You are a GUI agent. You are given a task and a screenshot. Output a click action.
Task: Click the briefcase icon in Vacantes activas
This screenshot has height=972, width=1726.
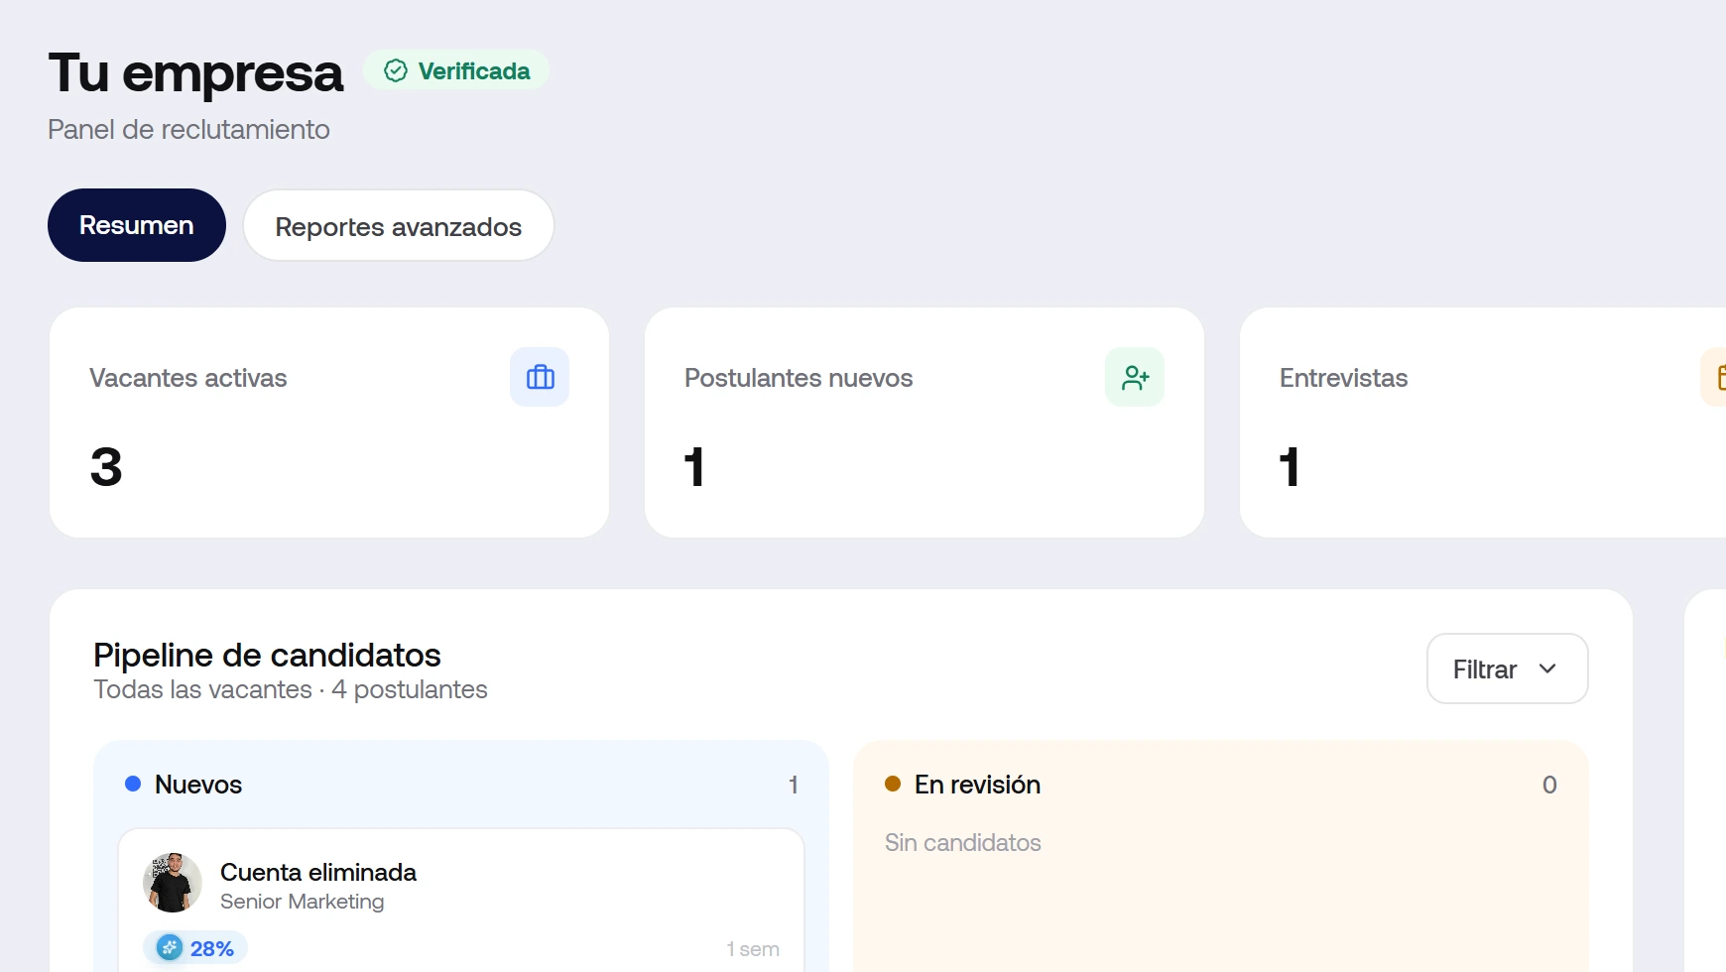(x=540, y=377)
